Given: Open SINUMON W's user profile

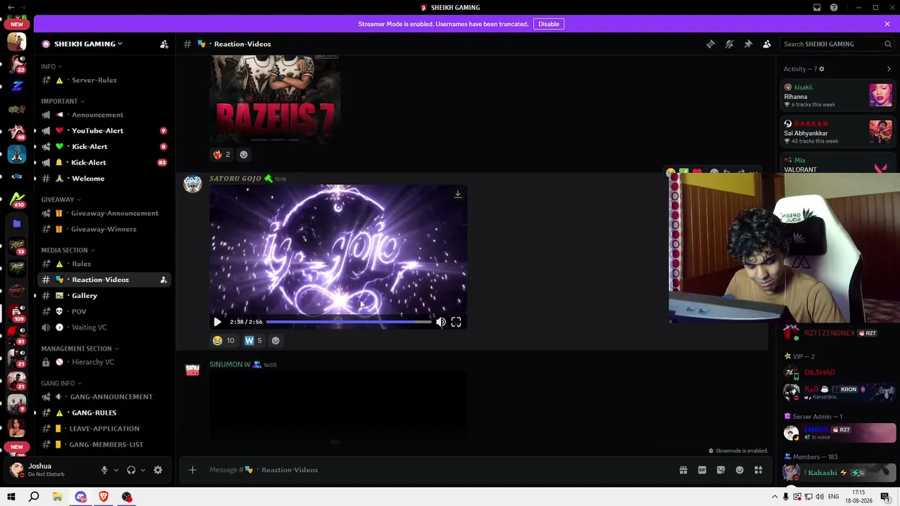Looking at the screenshot, I should [230, 365].
